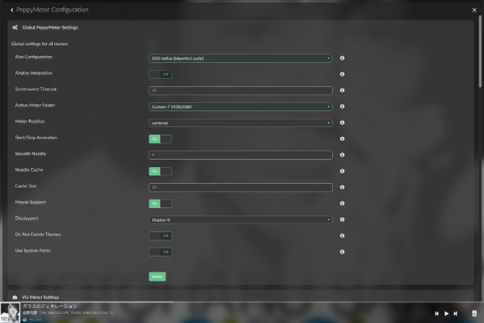484x323 pixels.
Task: Show help for Needle Cache setting
Action: pos(343,171)
